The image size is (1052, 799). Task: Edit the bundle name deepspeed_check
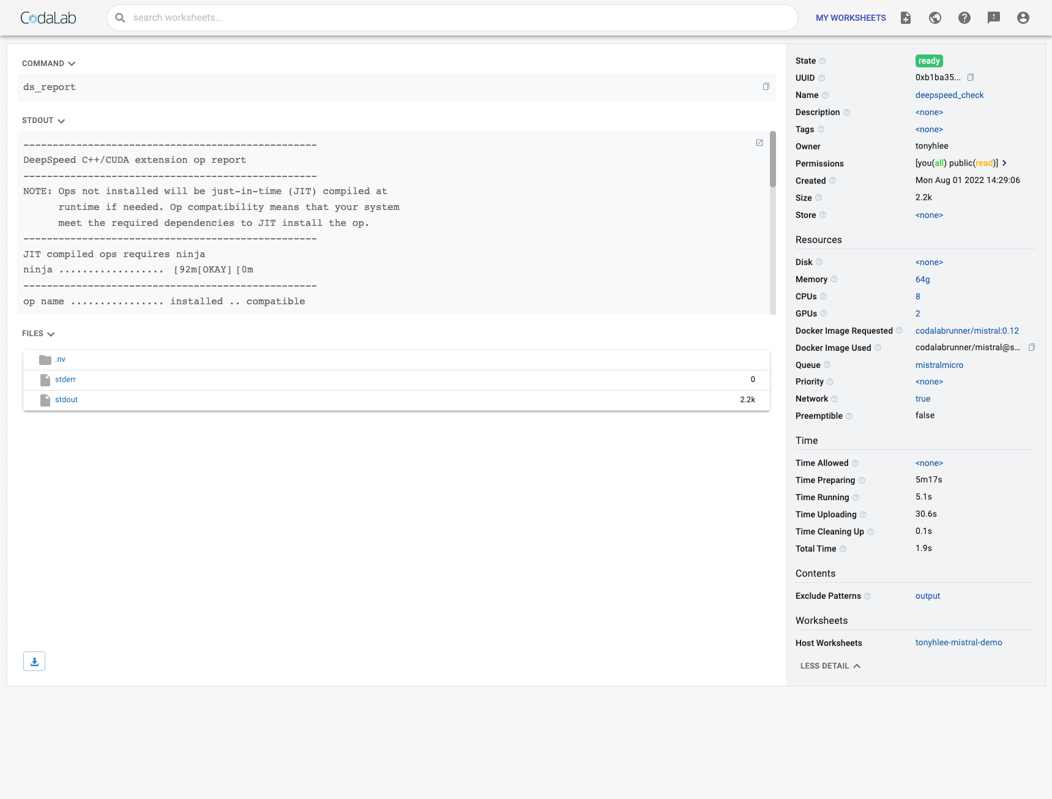tap(949, 95)
